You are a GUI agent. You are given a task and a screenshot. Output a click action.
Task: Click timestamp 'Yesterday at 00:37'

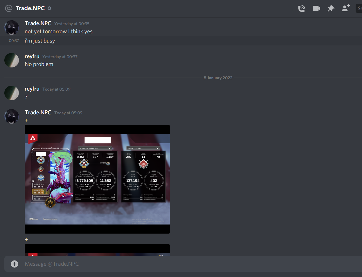[60, 57]
